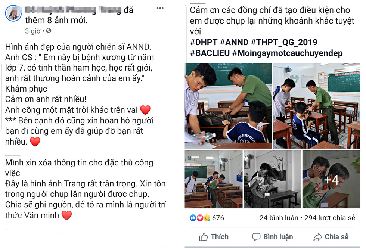The width and height of the screenshot is (366, 248).
Task: Click the public globe privacy icon
Action: pos(49,31)
